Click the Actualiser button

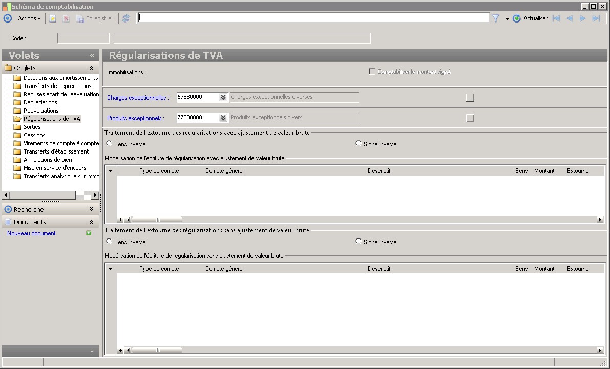tap(530, 18)
